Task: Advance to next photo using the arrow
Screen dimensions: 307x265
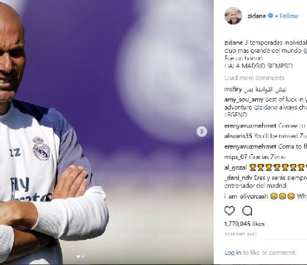Action: click(x=202, y=131)
